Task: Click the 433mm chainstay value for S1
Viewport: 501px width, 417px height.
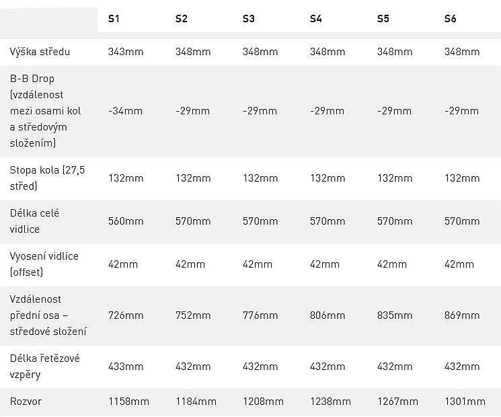Action: pyautogui.click(x=126, y=367)
